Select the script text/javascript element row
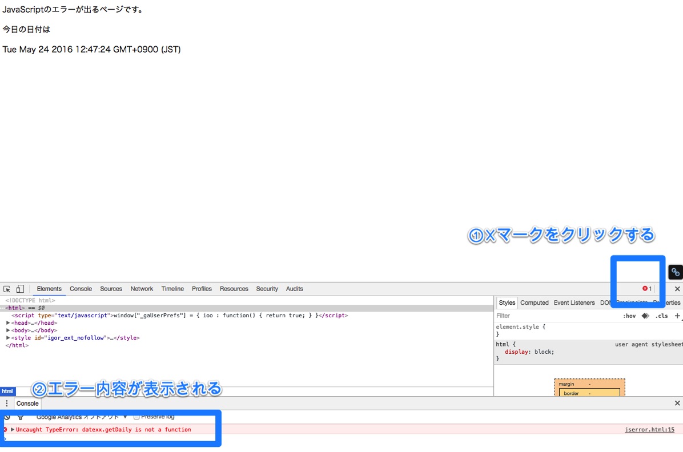This screenshot has height=452, width=683. [x=247, y=315]
